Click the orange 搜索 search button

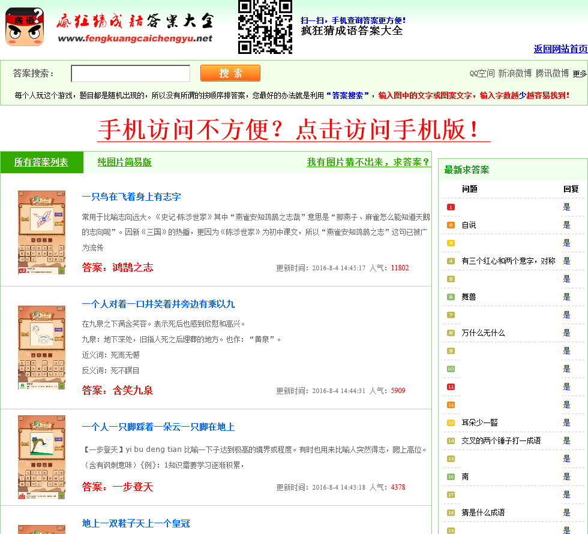coord(230,73)
